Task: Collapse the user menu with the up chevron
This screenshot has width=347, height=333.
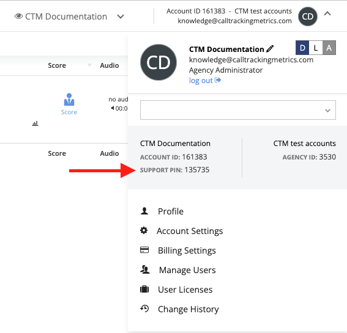Action: click(327, 13)
